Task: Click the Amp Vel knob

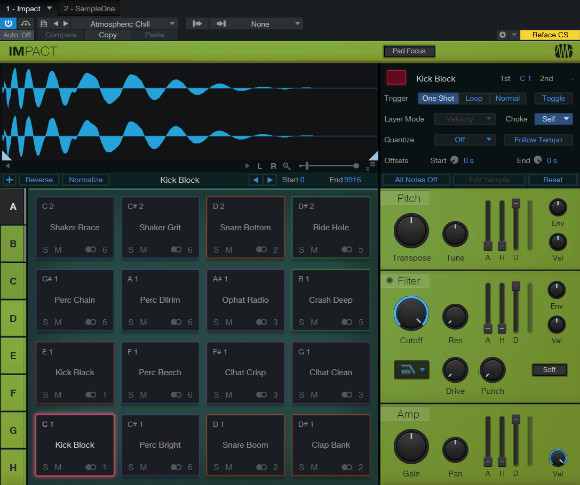Action: [x=558, y=458]
